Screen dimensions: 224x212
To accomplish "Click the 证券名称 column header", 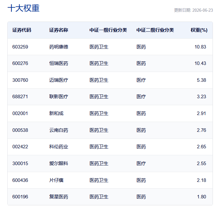I will pos(58,30).
